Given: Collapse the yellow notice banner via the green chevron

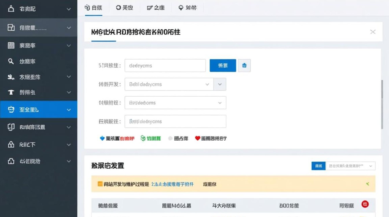Looking at the screenshot, I should (x=368, y=184).
